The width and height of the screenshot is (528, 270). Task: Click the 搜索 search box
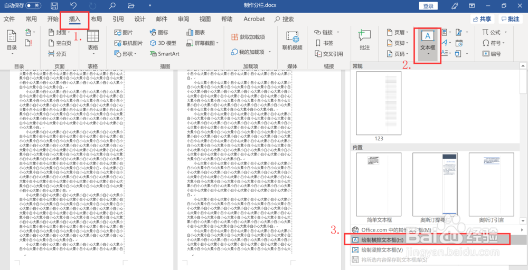285,19
